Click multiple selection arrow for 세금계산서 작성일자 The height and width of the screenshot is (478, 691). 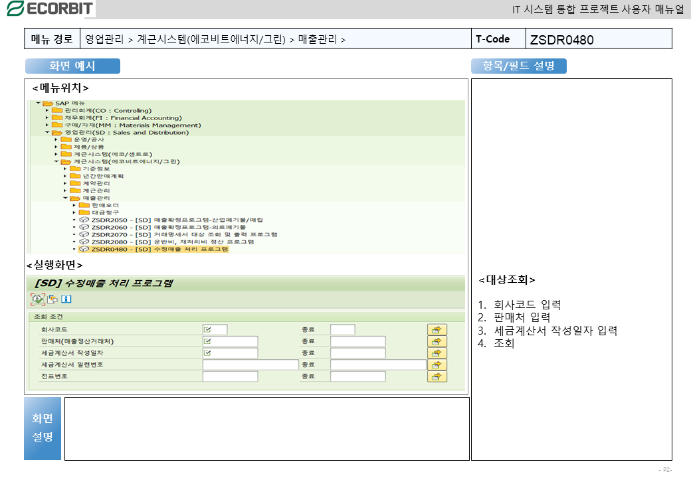pyautogui.click(x=437, y=353)
